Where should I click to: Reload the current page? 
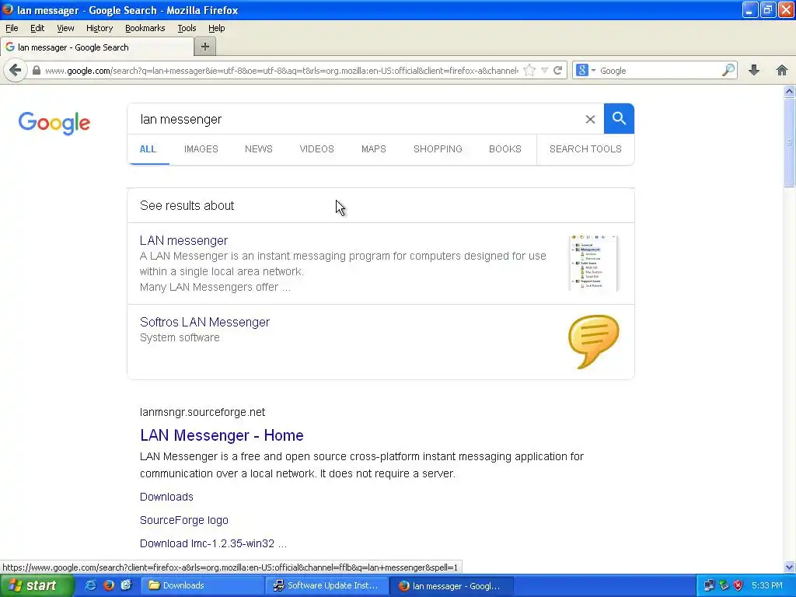tap(558, 70)
